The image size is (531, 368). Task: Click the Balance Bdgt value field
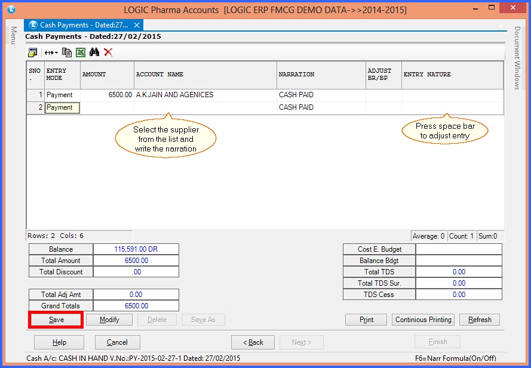pos(459,261)
